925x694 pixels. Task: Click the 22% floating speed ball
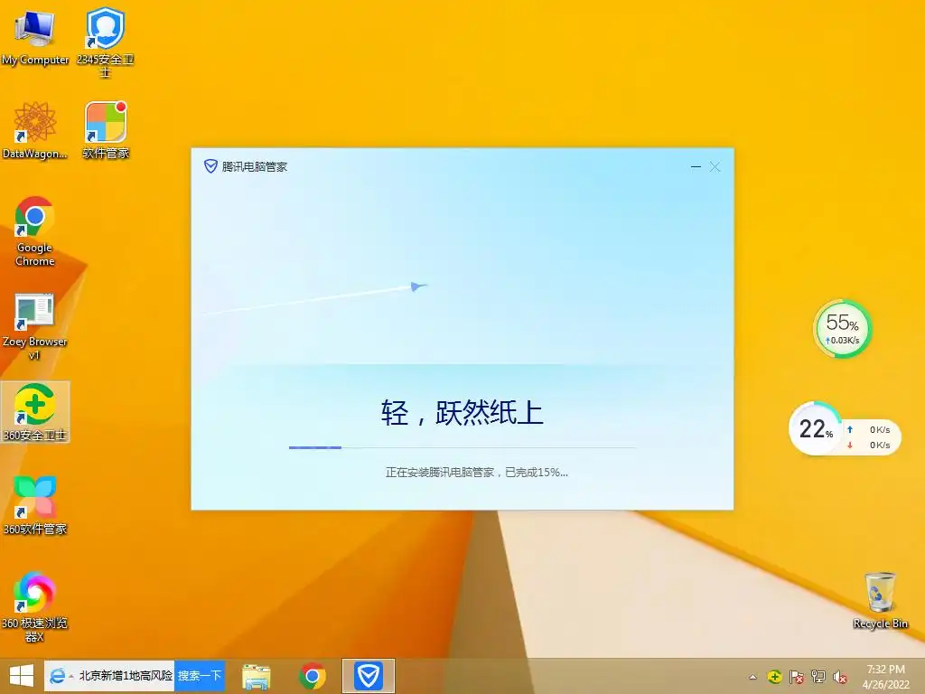point(816,429)
